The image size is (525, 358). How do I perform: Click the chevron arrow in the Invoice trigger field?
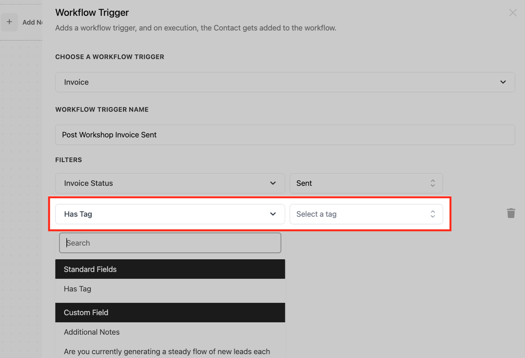tap(503, 82)
